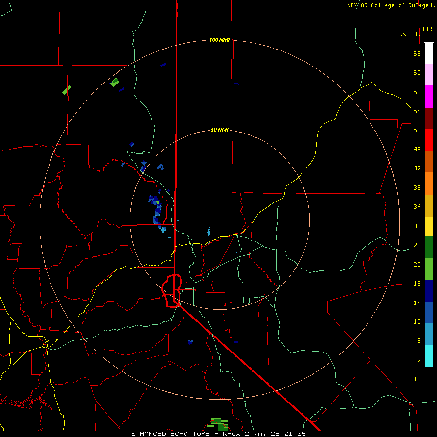
Task: Click the bright red legend swatch
Action: coord(429,140)
